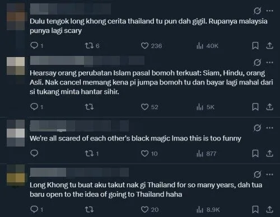Open the blurred username on black magic tweet

click(x=80, y=126)
